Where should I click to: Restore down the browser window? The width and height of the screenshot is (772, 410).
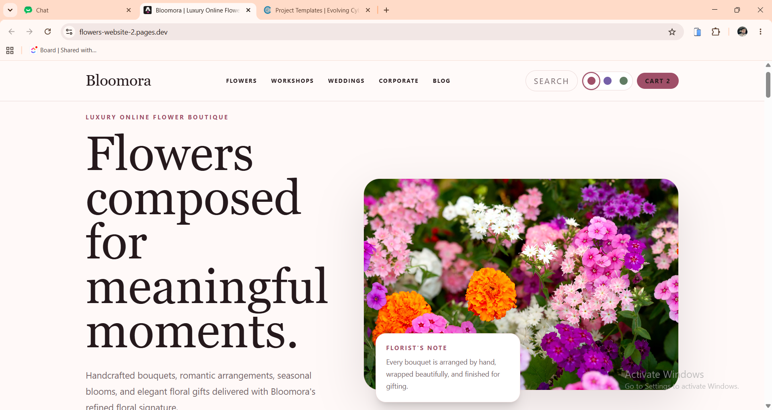[x=737, y=10]
